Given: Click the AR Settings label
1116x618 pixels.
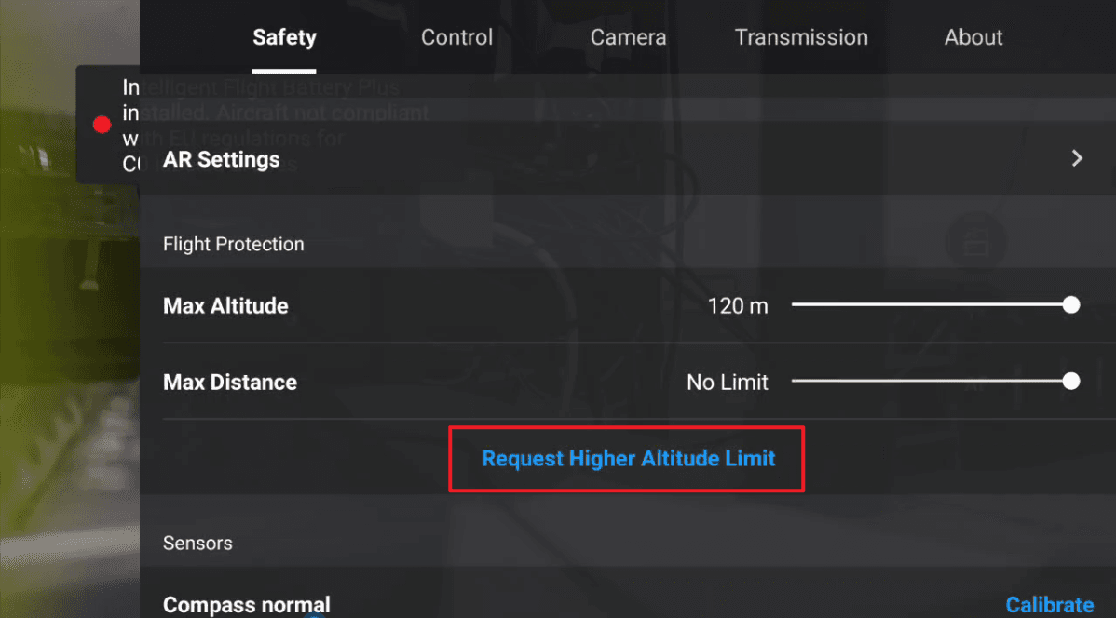Looking at the screenshot, I should [x=222, y=159].
